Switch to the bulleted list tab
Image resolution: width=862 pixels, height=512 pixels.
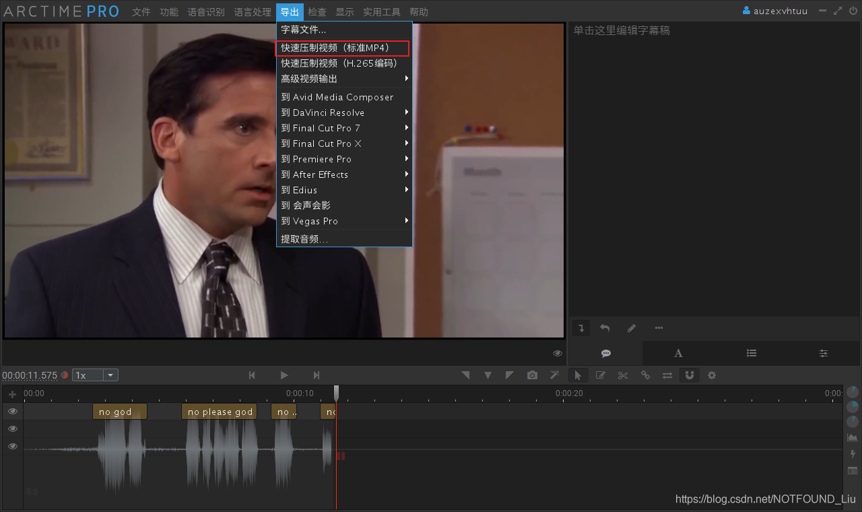tap(752, 353)
